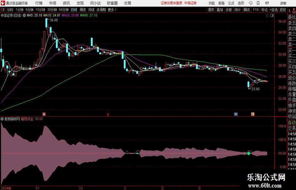Open the customer service headset icon
This screenshot has width=296, height=190.
tap(251, 3)
